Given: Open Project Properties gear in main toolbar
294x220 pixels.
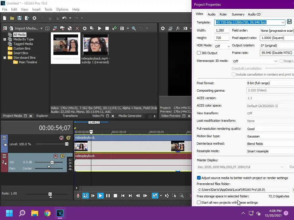Looking at the screenshot, I should point(34,18).
